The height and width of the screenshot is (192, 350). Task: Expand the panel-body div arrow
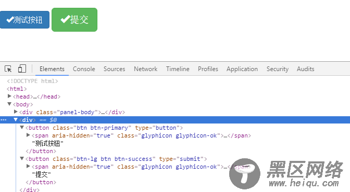(16, 112)
